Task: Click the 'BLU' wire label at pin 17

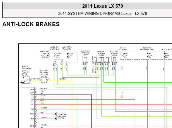Action: pyautogui.click(x=42, y=127)
